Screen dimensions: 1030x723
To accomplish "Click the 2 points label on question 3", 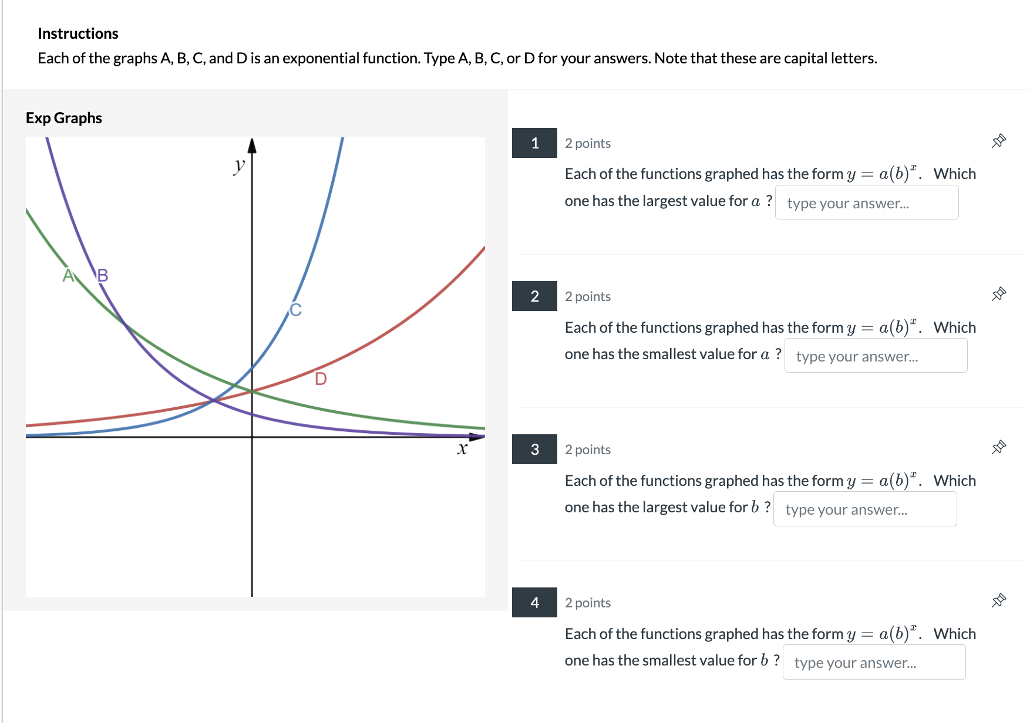I will 587,450.
